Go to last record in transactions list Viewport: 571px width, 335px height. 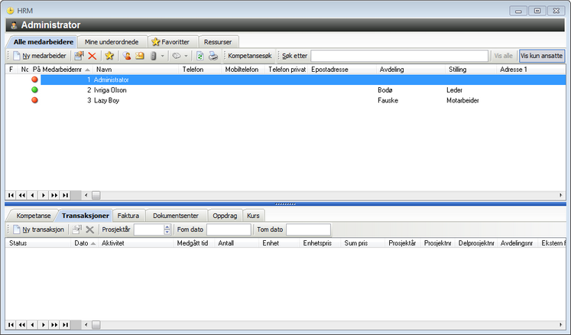coord(65,325)
